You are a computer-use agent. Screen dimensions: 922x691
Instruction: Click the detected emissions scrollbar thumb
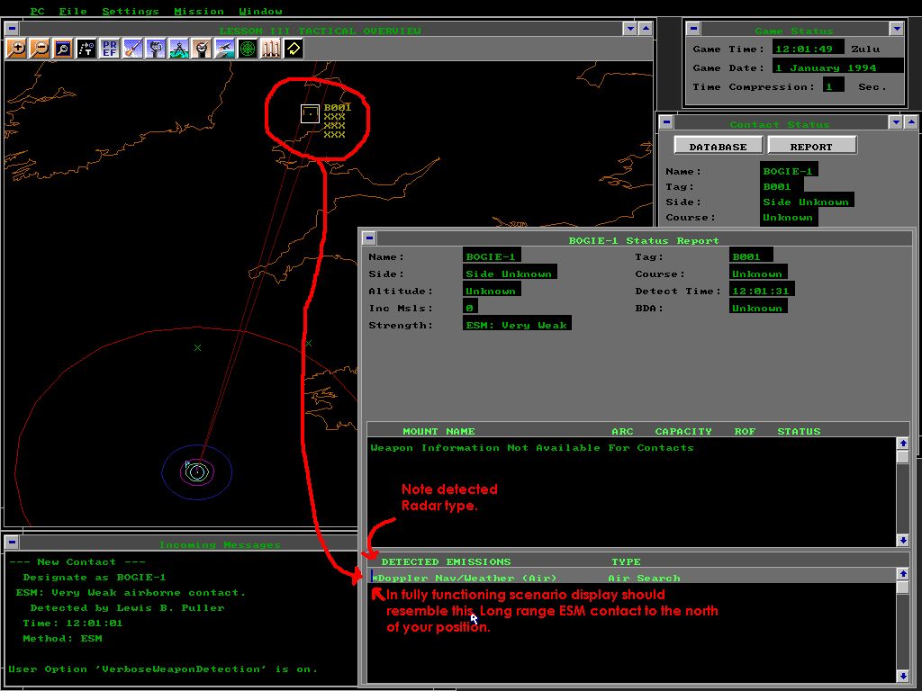coord(903,587)
